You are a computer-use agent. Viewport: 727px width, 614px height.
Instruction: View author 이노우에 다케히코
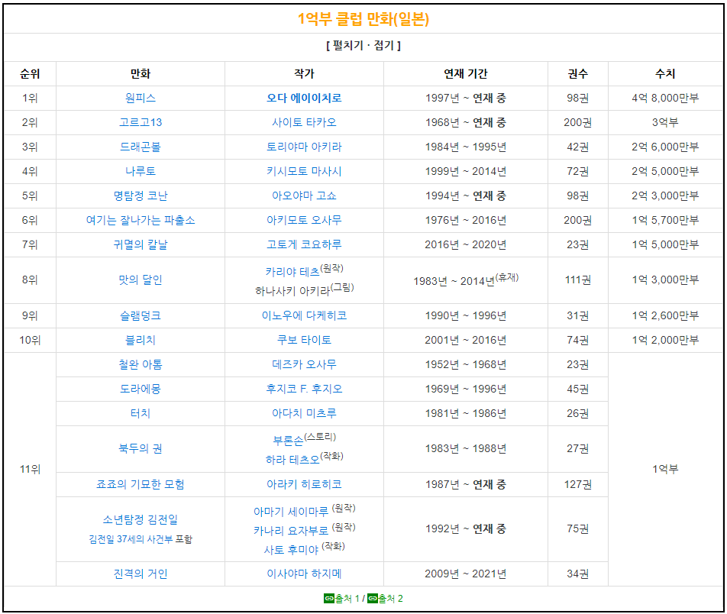[304, 316]
